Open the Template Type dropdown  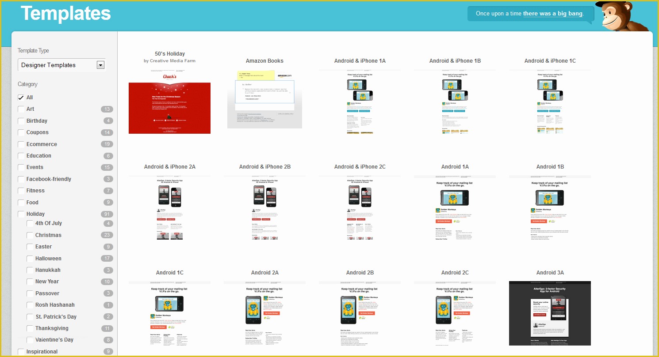[61, 65]
